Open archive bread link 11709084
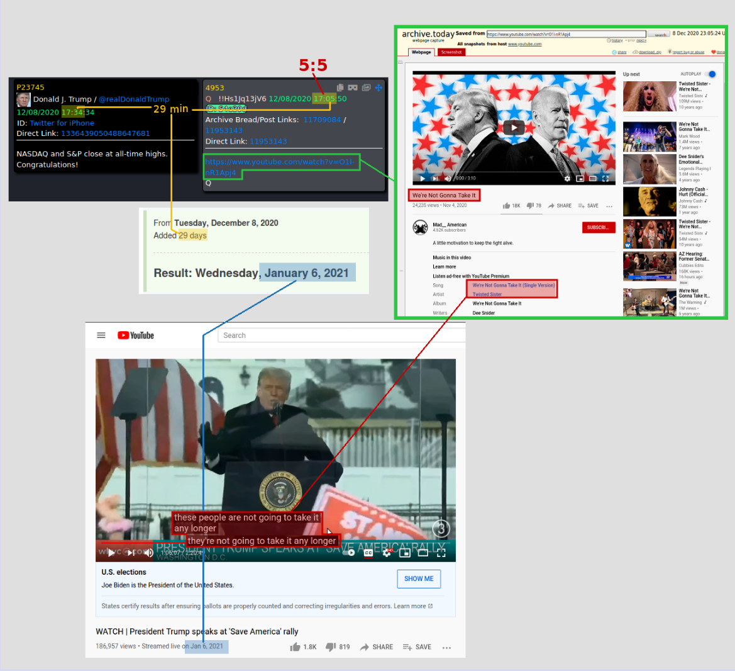735x671 pixels. 322,120
